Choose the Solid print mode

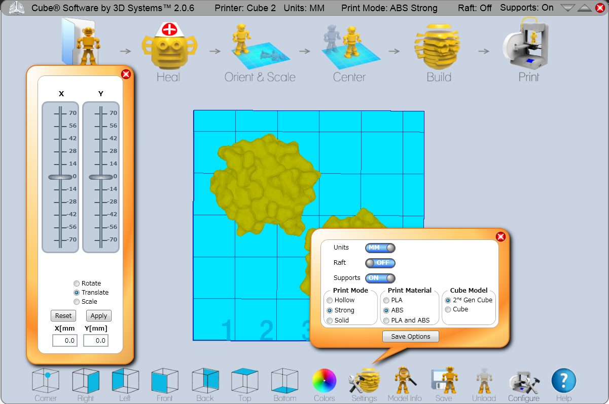coord(330,320)
